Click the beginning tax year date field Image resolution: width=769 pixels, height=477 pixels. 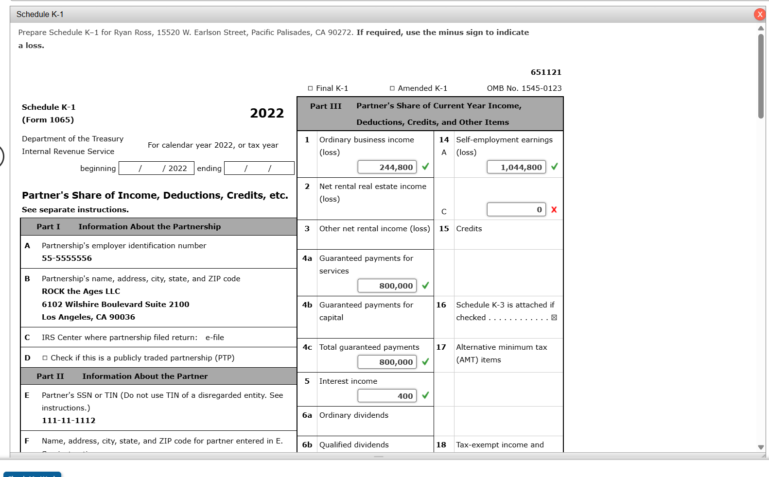pos(157,168)
